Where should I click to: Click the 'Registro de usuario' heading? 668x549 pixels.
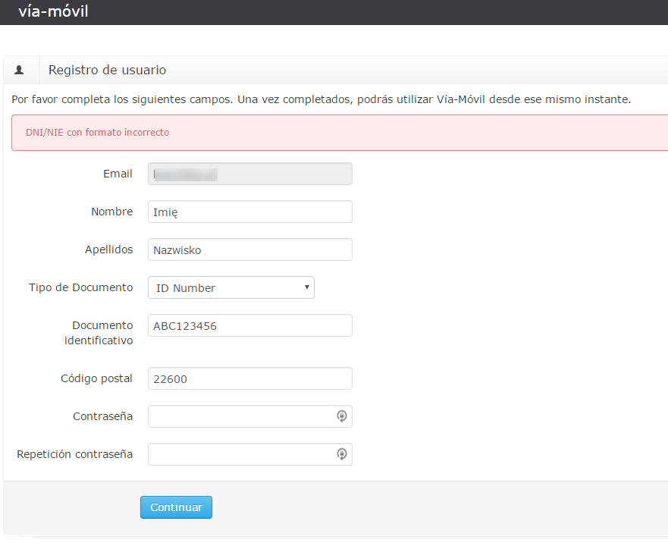(x=108, y=70)
